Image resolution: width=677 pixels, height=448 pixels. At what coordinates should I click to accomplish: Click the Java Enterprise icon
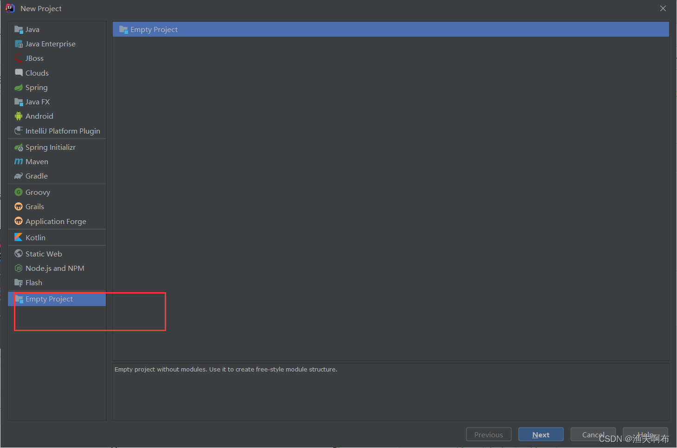[19, 44]
